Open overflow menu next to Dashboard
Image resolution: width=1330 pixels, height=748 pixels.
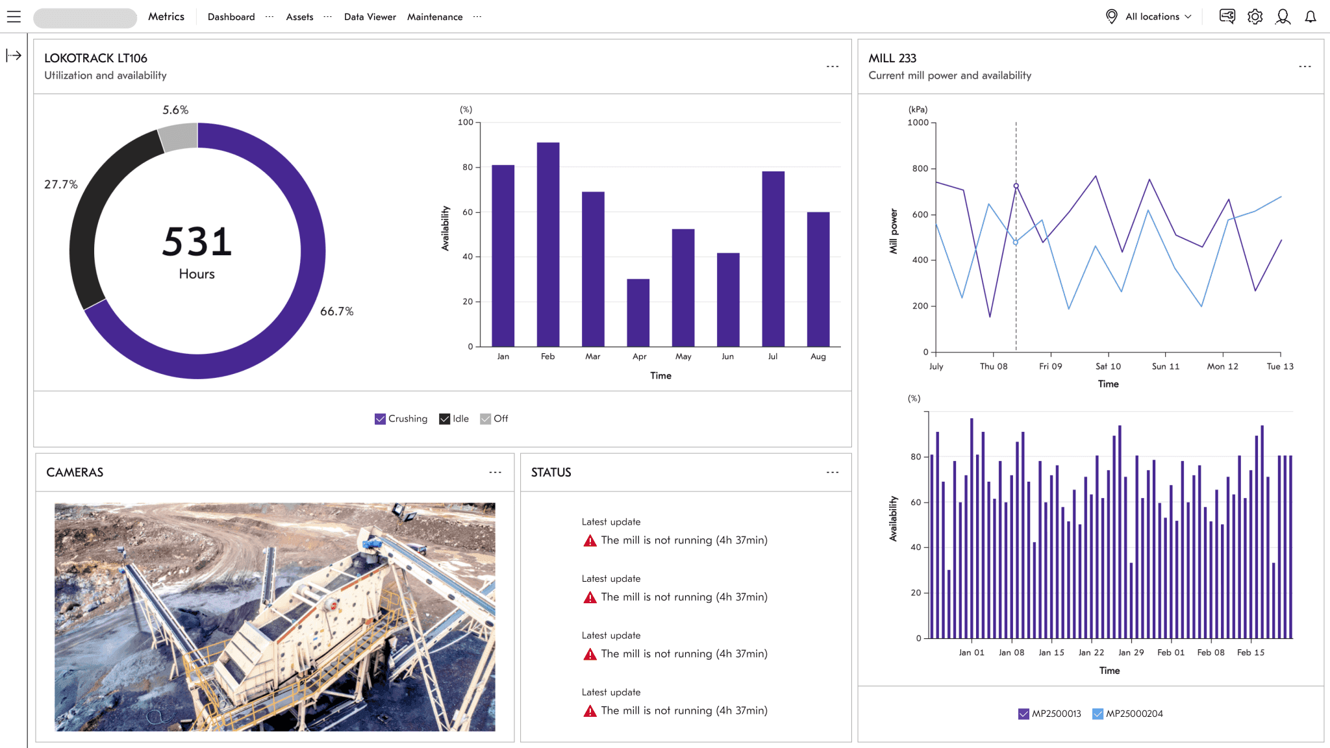click(268, 17)
